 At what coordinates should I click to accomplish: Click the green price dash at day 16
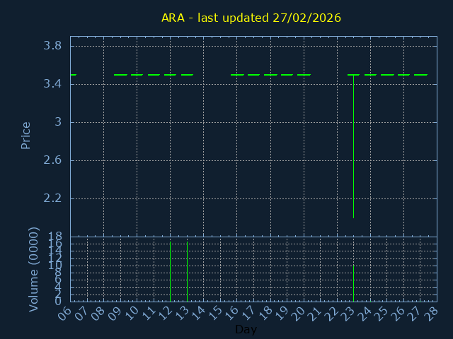(237, 74)
